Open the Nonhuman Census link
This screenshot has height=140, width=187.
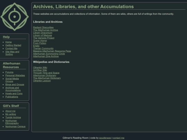(x=15, y=127)
